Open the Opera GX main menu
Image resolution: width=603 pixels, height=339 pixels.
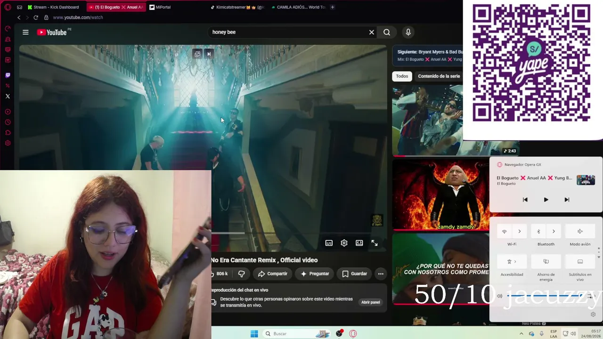[8, 7]
